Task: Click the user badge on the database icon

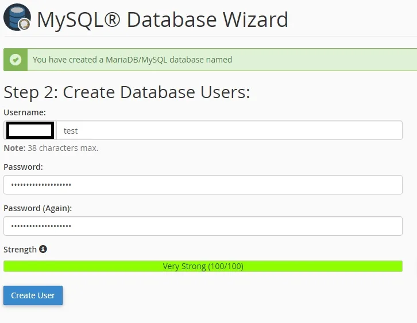Action: pyautogui.click(x=24, y=24)
